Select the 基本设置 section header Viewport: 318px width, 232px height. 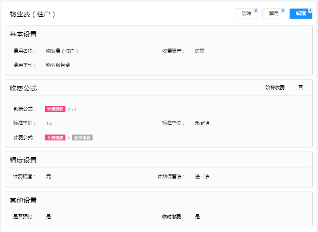pyautogui.click(x=23, y=34)
